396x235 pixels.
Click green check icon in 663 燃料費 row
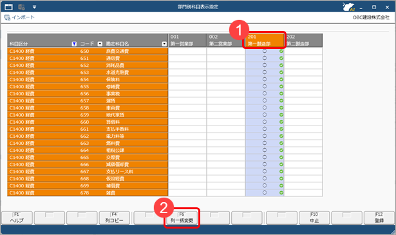click(281, 143)
